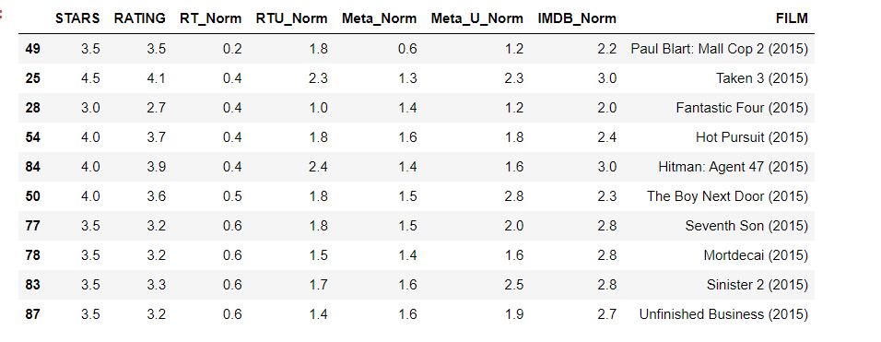Screen dimensions: 881x342
Task: Select Paul Blart: Mall Cop 2 cell
Action: click(x=719, y=49)
